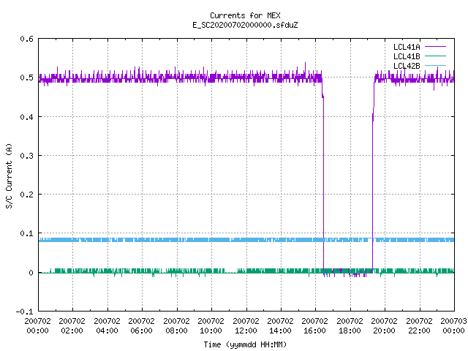The width and height of the screenshot is (468, 351).
Task: Click the green LCL41B trace near 14:00
Action: point(281,271)
